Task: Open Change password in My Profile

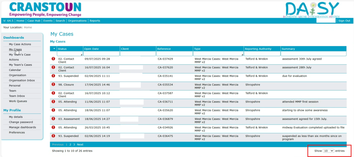Action: (21, 122)
